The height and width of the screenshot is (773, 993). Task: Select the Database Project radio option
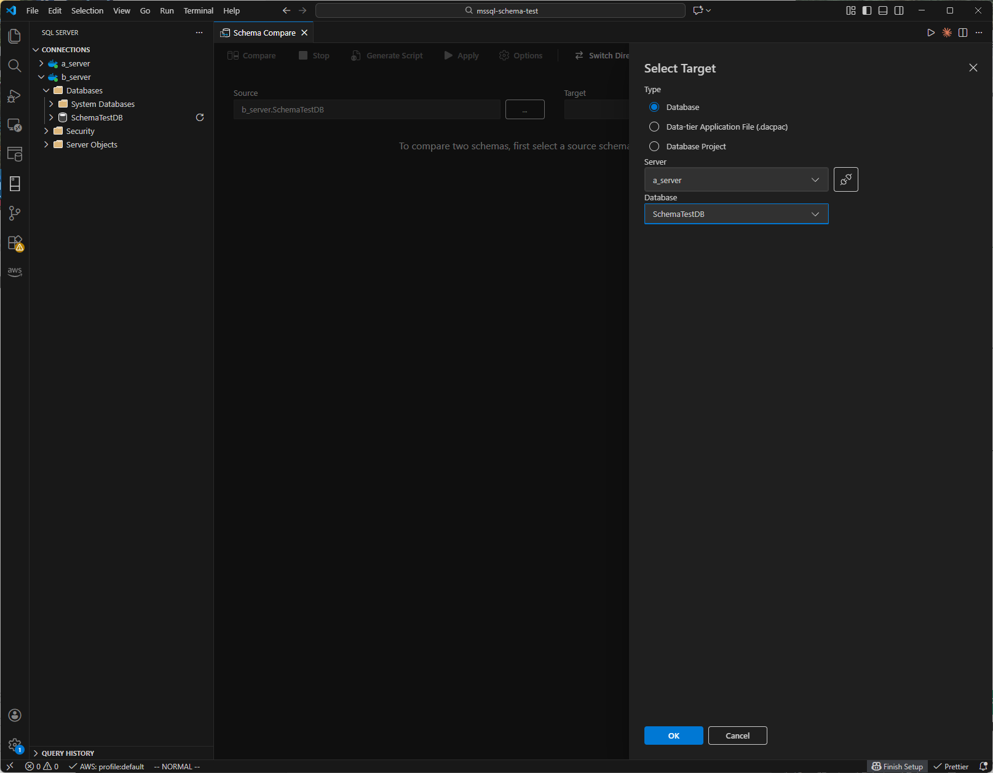click(654, 146)
